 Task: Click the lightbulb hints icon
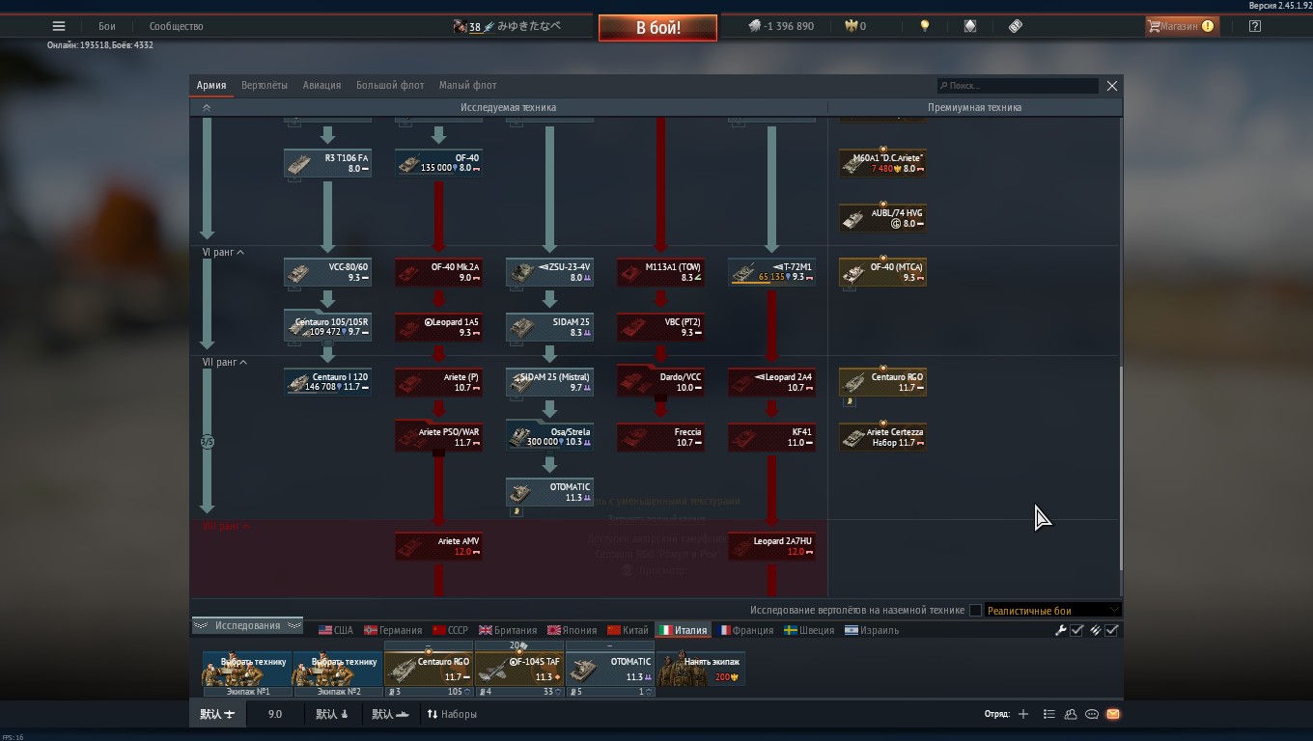925,26
